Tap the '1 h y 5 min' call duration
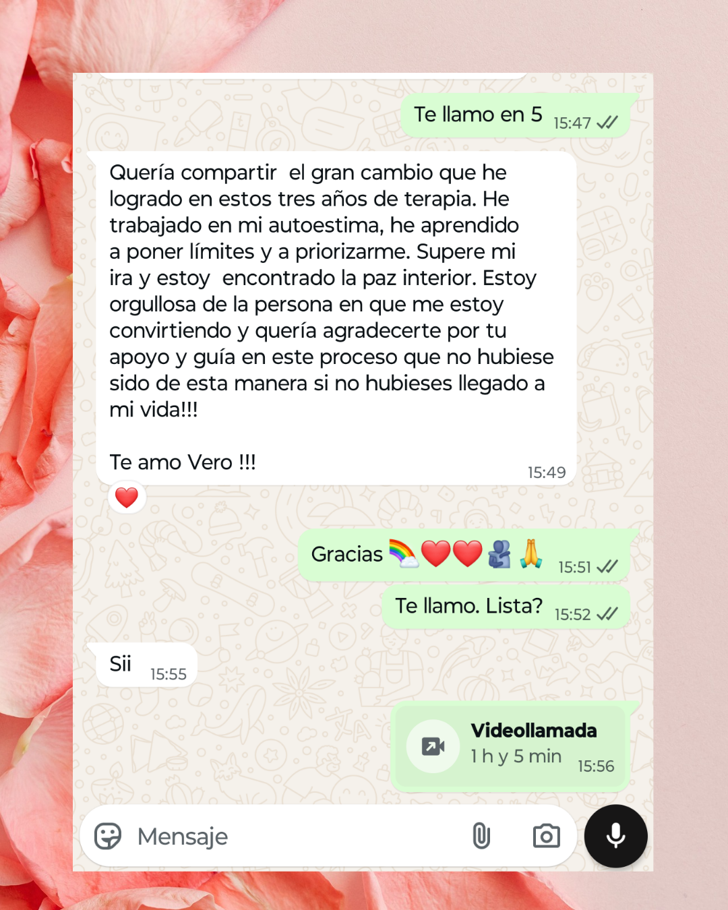This screenshot has height=910, width=728. point(516,756)
